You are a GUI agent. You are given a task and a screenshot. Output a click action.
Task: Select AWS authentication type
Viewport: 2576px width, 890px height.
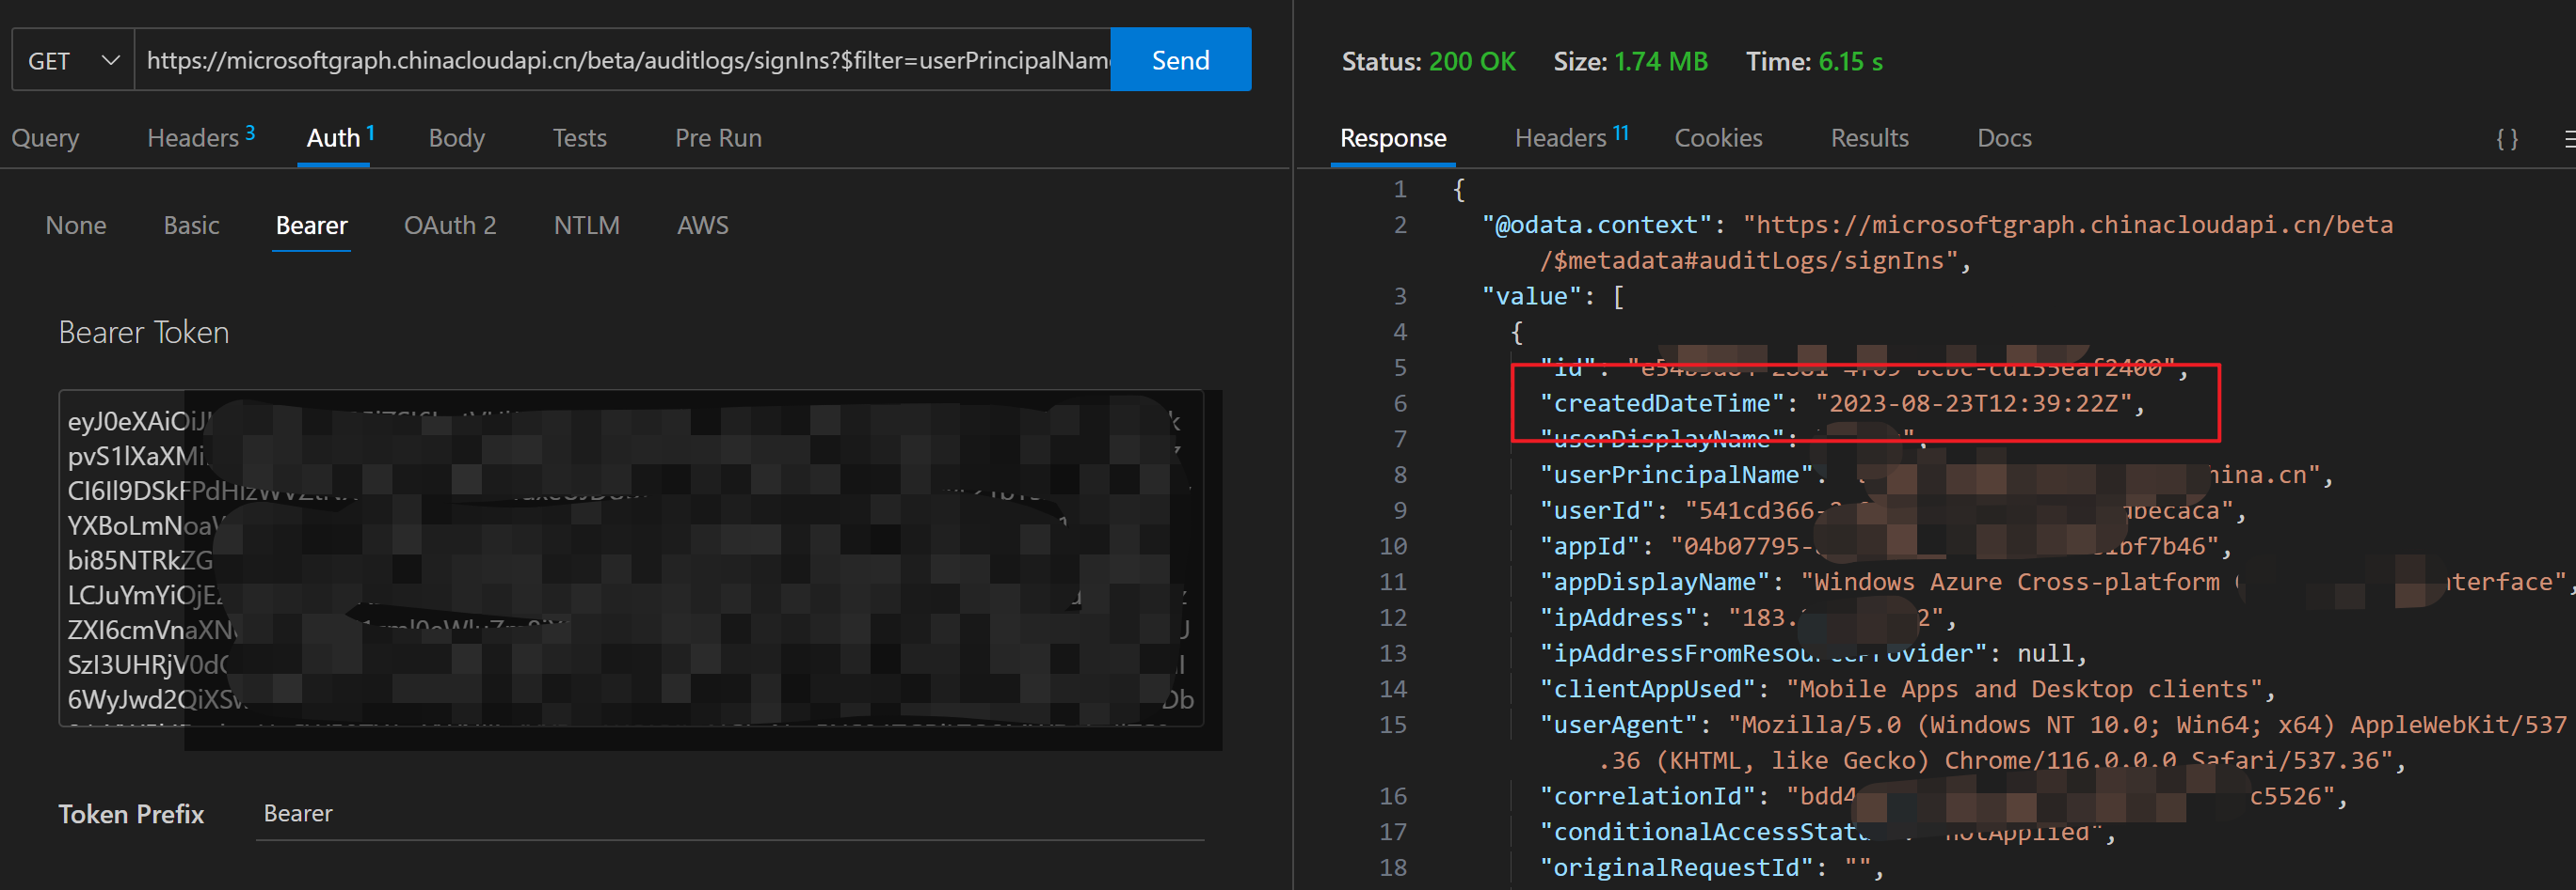[x=702, y=225]
